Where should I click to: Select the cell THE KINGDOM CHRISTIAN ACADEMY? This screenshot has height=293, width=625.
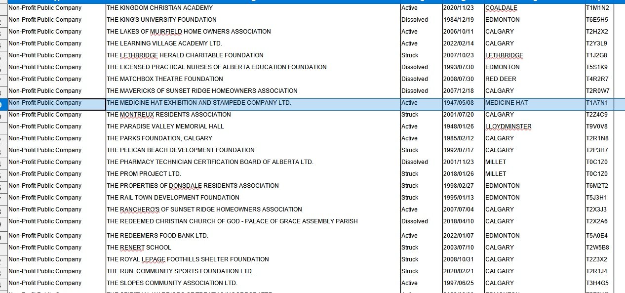coord(253,8)
